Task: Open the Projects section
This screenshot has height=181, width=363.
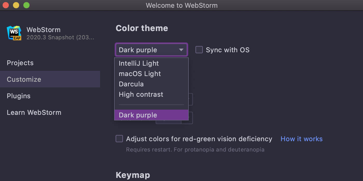Action: point(20,63)
